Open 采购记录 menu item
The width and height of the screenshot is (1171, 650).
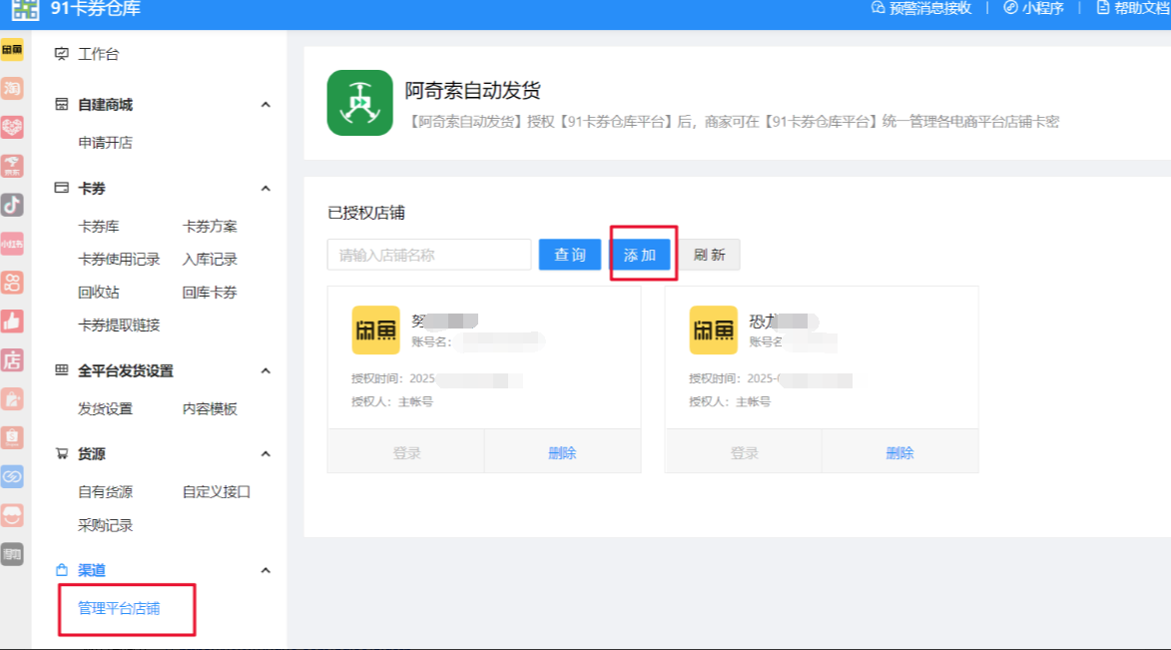(x=105, y=525)
